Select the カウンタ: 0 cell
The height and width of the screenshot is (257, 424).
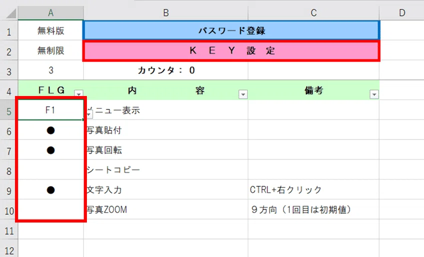(x=166, y=70)
